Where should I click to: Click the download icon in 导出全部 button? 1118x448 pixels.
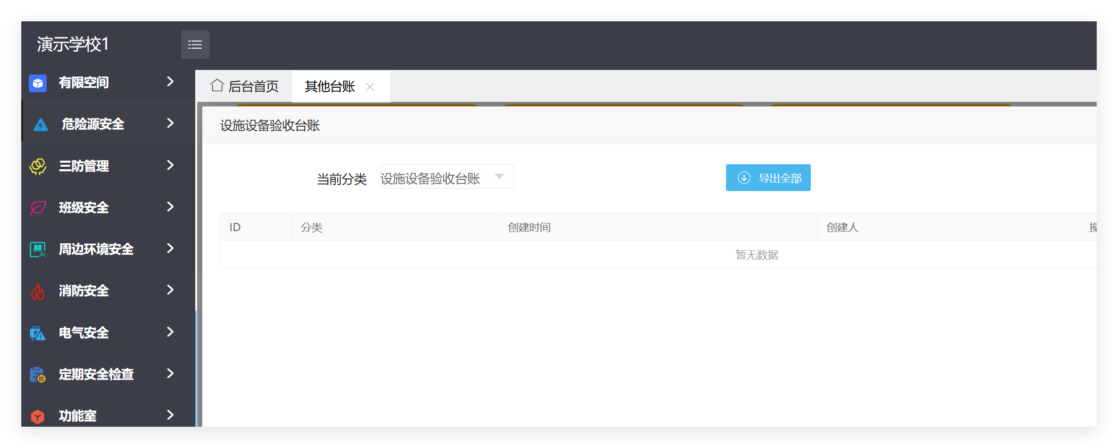[744, 178]
